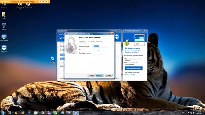Screen dimensions: 205x115
Task: Click the Вход в систему link
Action: pyautogui.click(x=130, y=74)
